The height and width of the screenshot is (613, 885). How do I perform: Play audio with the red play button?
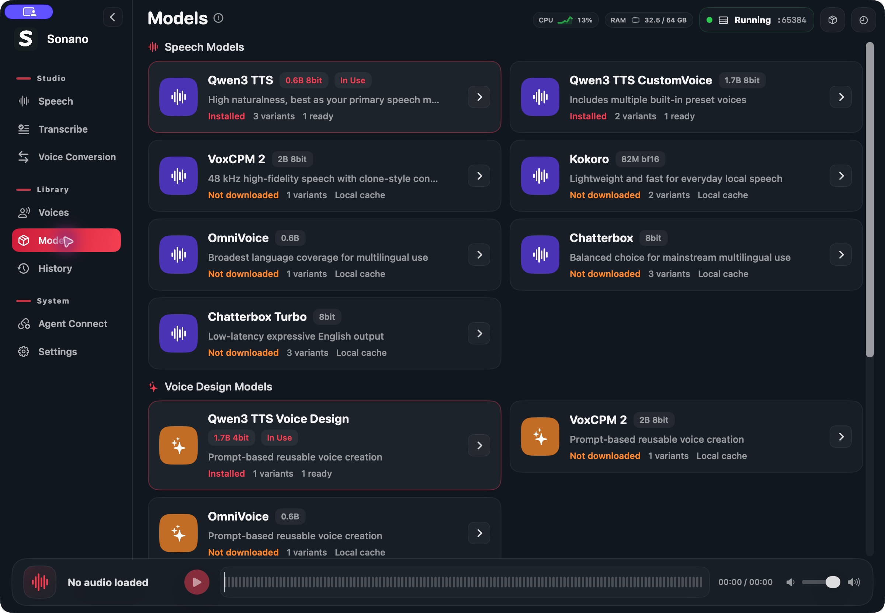197,582
